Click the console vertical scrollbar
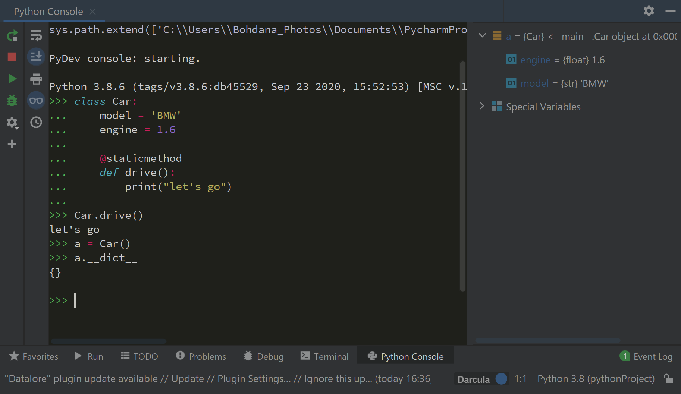The height and width of the screenshot is (394, 681). pyautogui.click(x=462, y=176)
